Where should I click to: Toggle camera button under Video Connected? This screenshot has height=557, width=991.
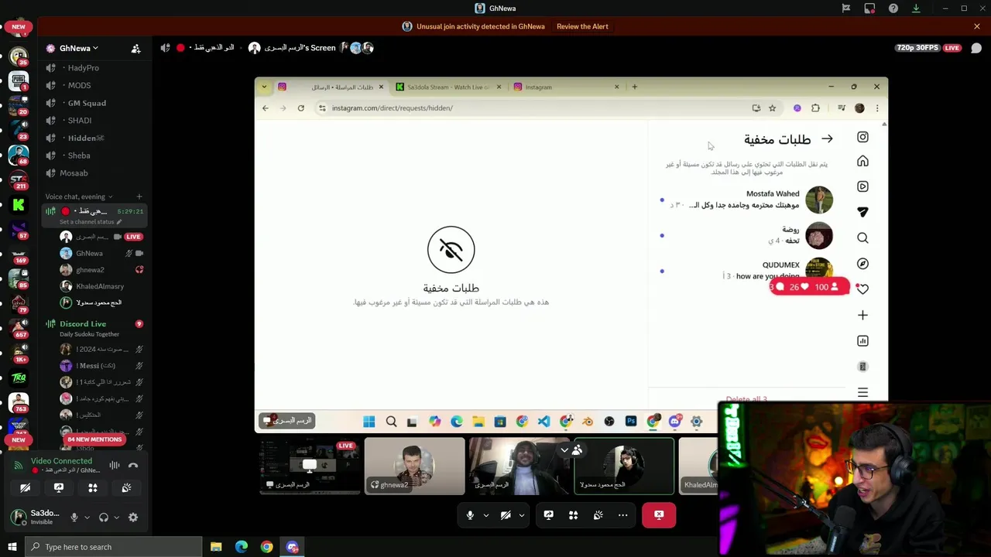coord(26,488)
